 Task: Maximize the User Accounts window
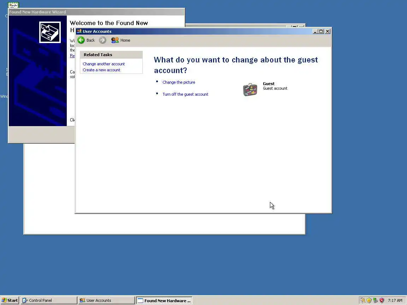[321, 31]
